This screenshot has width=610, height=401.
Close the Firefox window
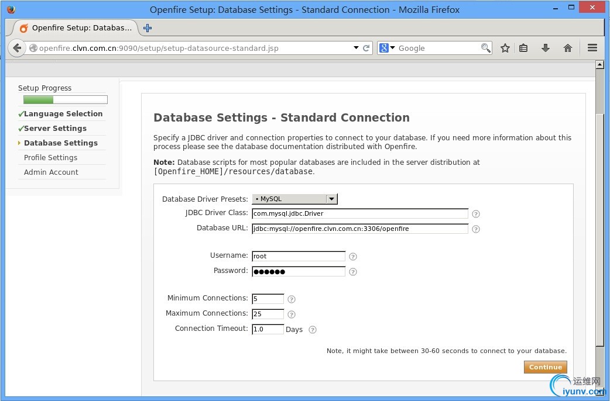(592, 8)
